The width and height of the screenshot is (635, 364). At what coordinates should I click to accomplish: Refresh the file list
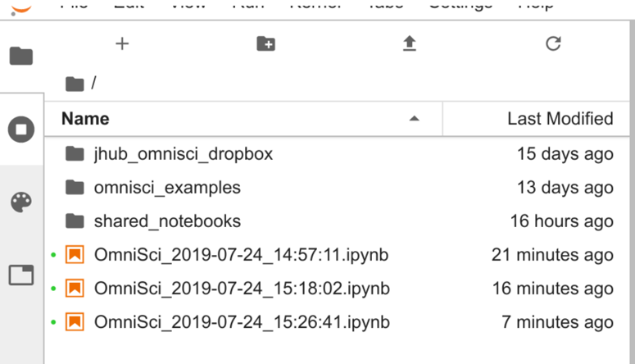point(553,44)
